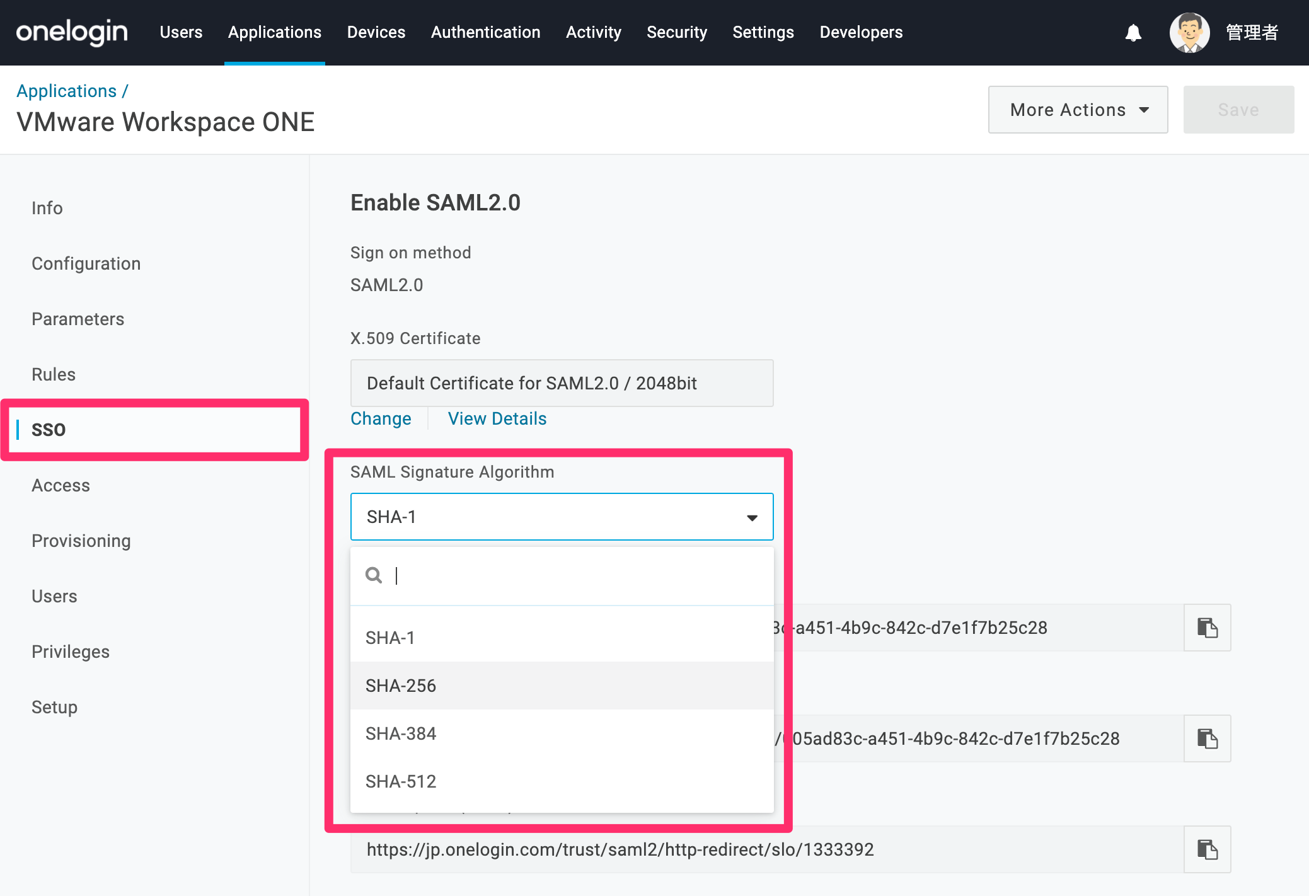Click the SLO http-redirect URL field
The width and height of the screenshot is (1309, 896).
(767, 849)
